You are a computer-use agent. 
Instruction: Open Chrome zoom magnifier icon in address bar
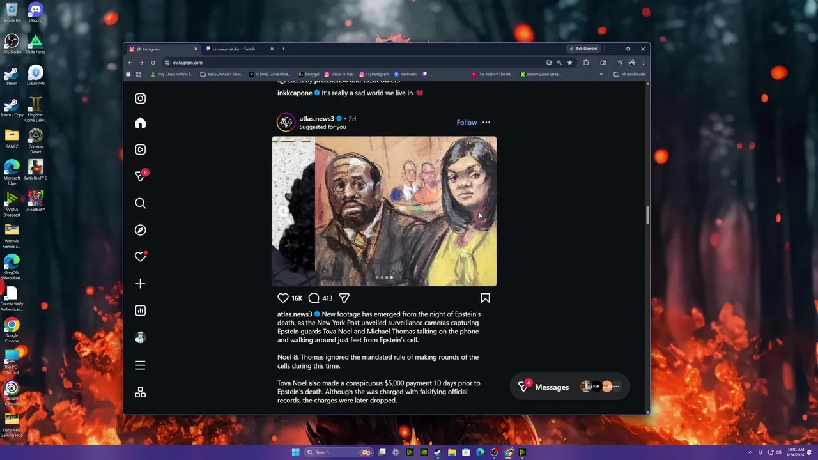click(x=559, y=63)
